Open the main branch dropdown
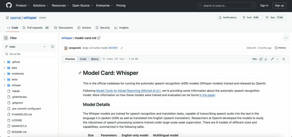 click(26, 47)
